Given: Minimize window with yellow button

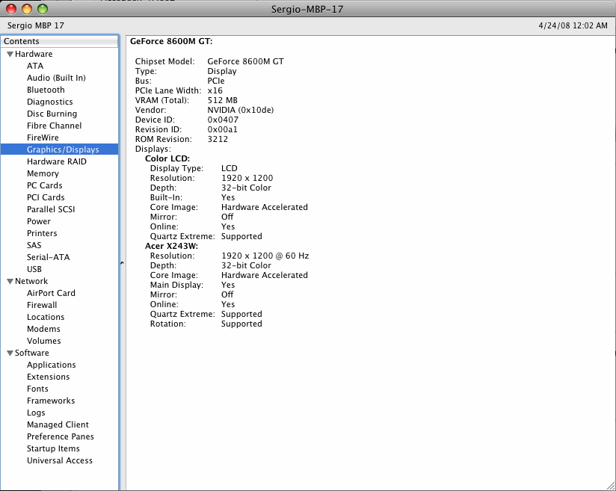Looking at the screenshot, I should coord(27,9).
